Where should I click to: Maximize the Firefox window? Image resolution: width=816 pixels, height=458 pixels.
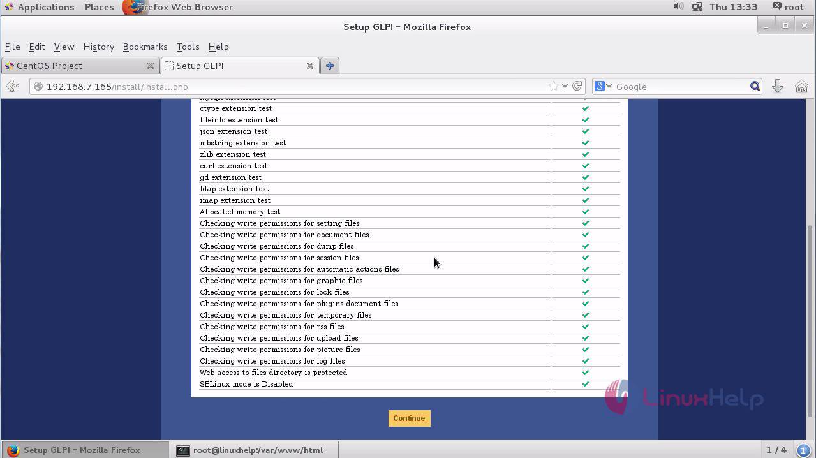[x=785, y=26]
